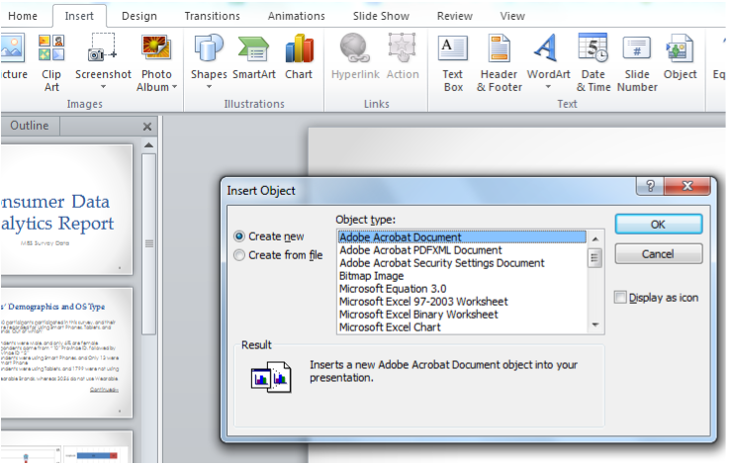Open Header & Footer settings
This screenshot has height=466, width=730.
[x=500, y=63]
